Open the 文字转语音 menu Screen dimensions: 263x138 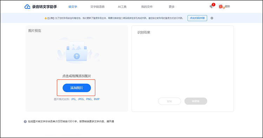[x=97, y=7]
